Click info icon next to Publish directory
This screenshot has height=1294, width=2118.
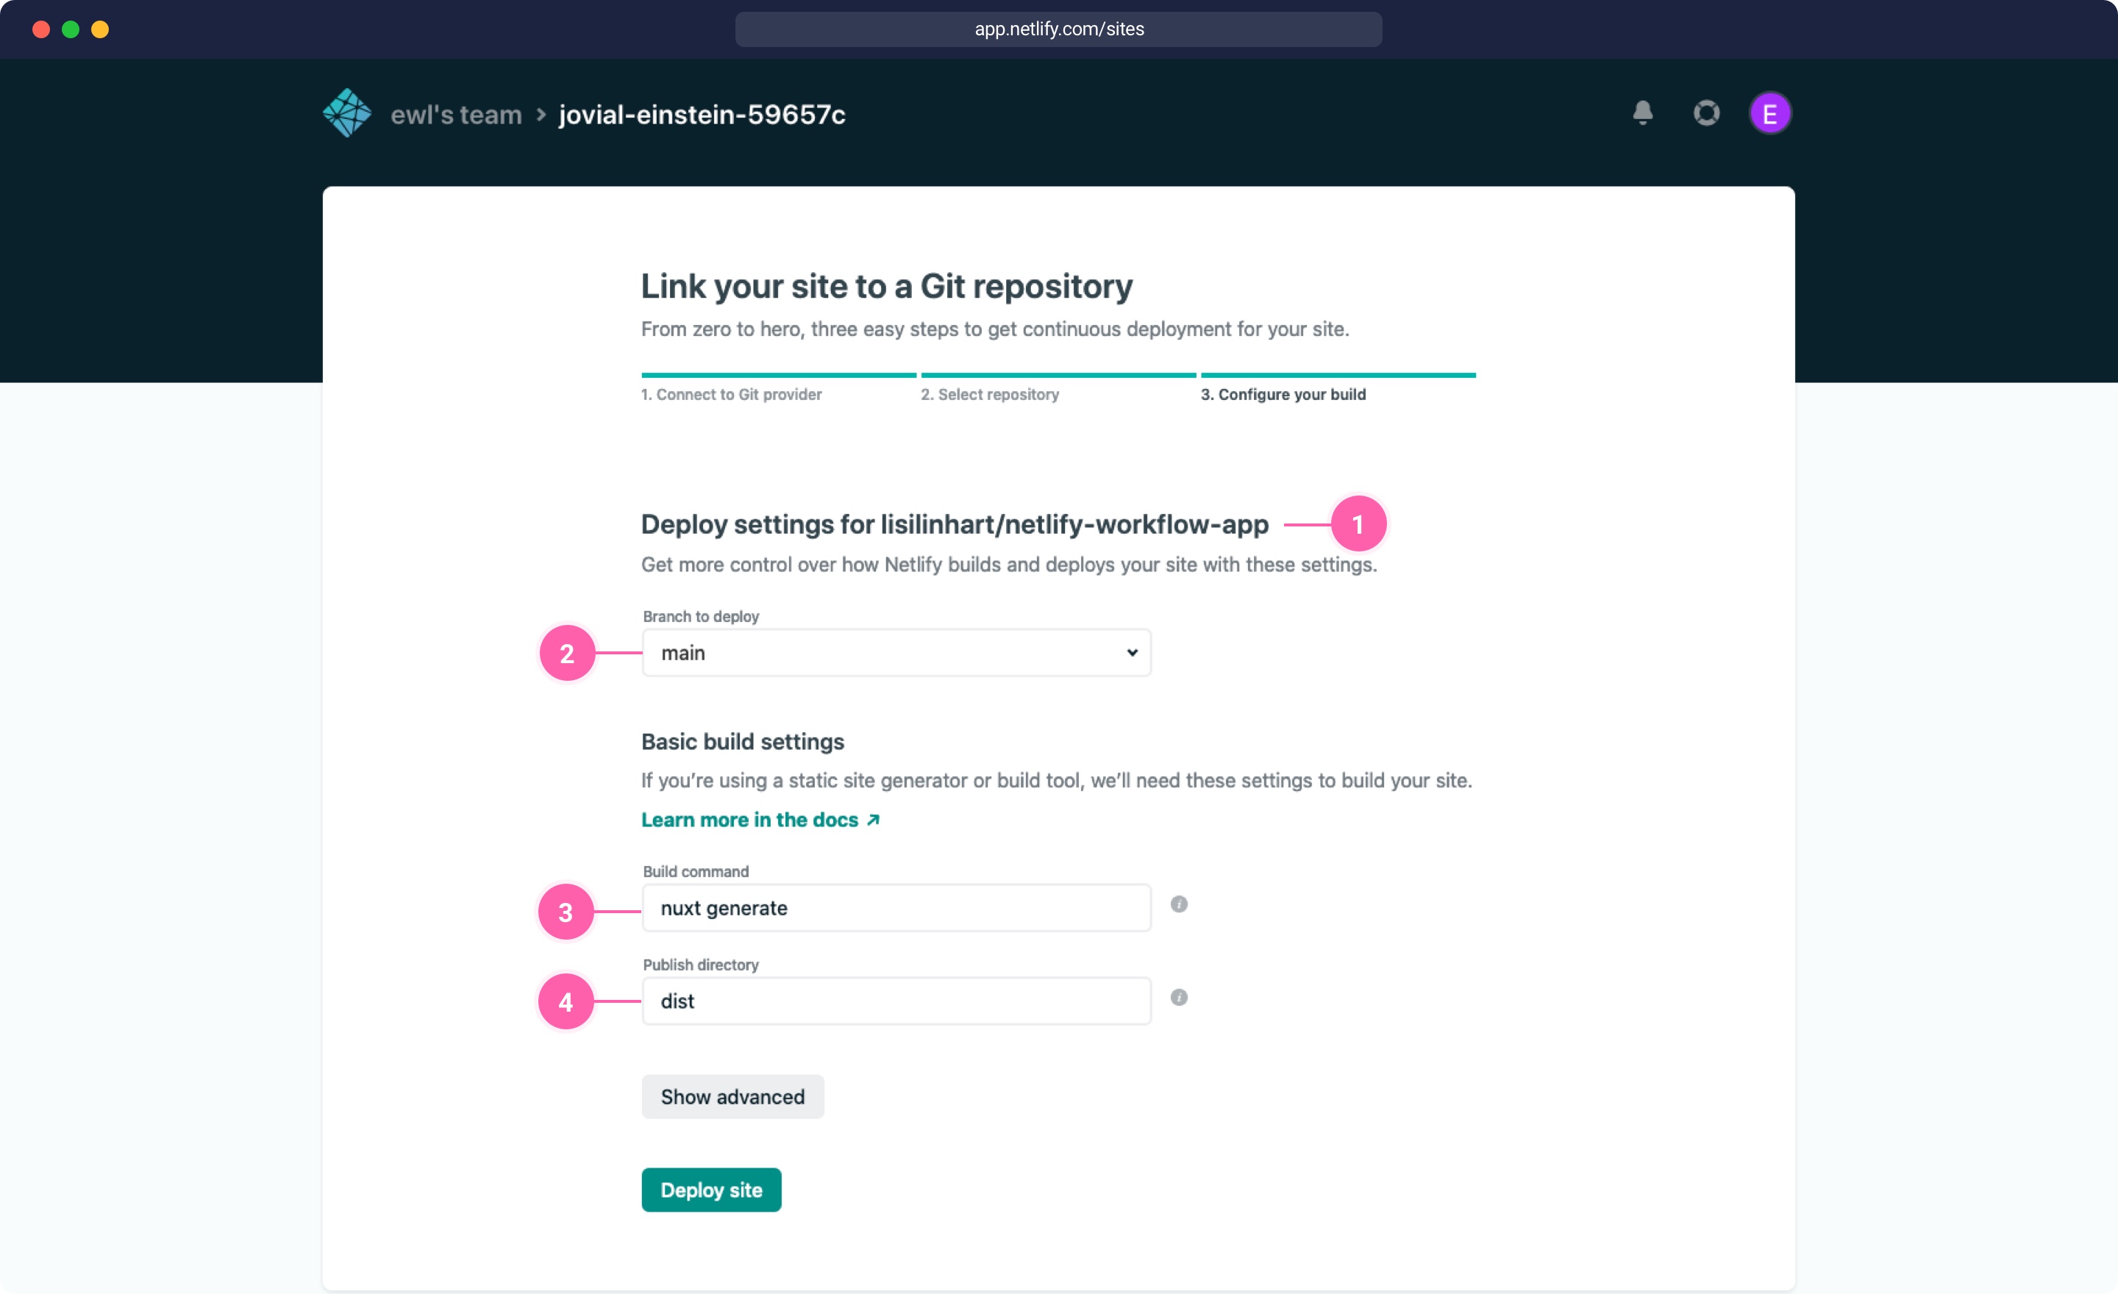(1178, 997)
